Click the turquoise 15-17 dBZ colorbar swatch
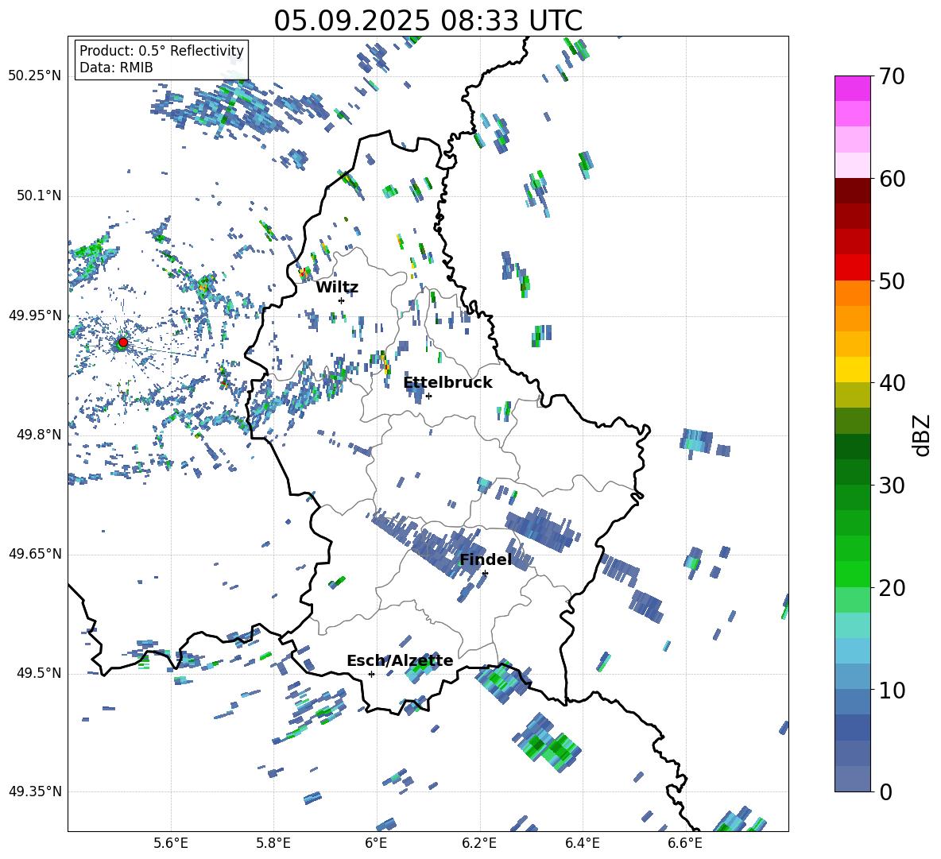 tap(852, 625)
